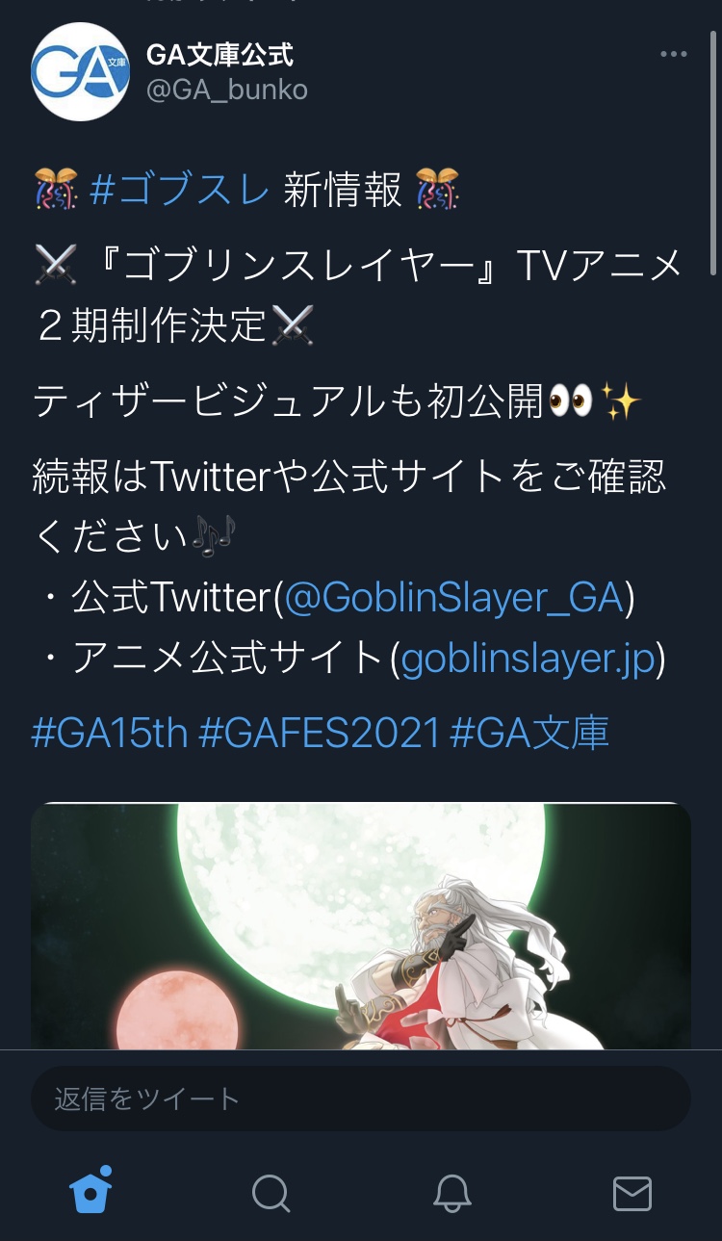Open the Search magnifier tab
This screenshot has width=722, height=1241.
pos(271,1194)
